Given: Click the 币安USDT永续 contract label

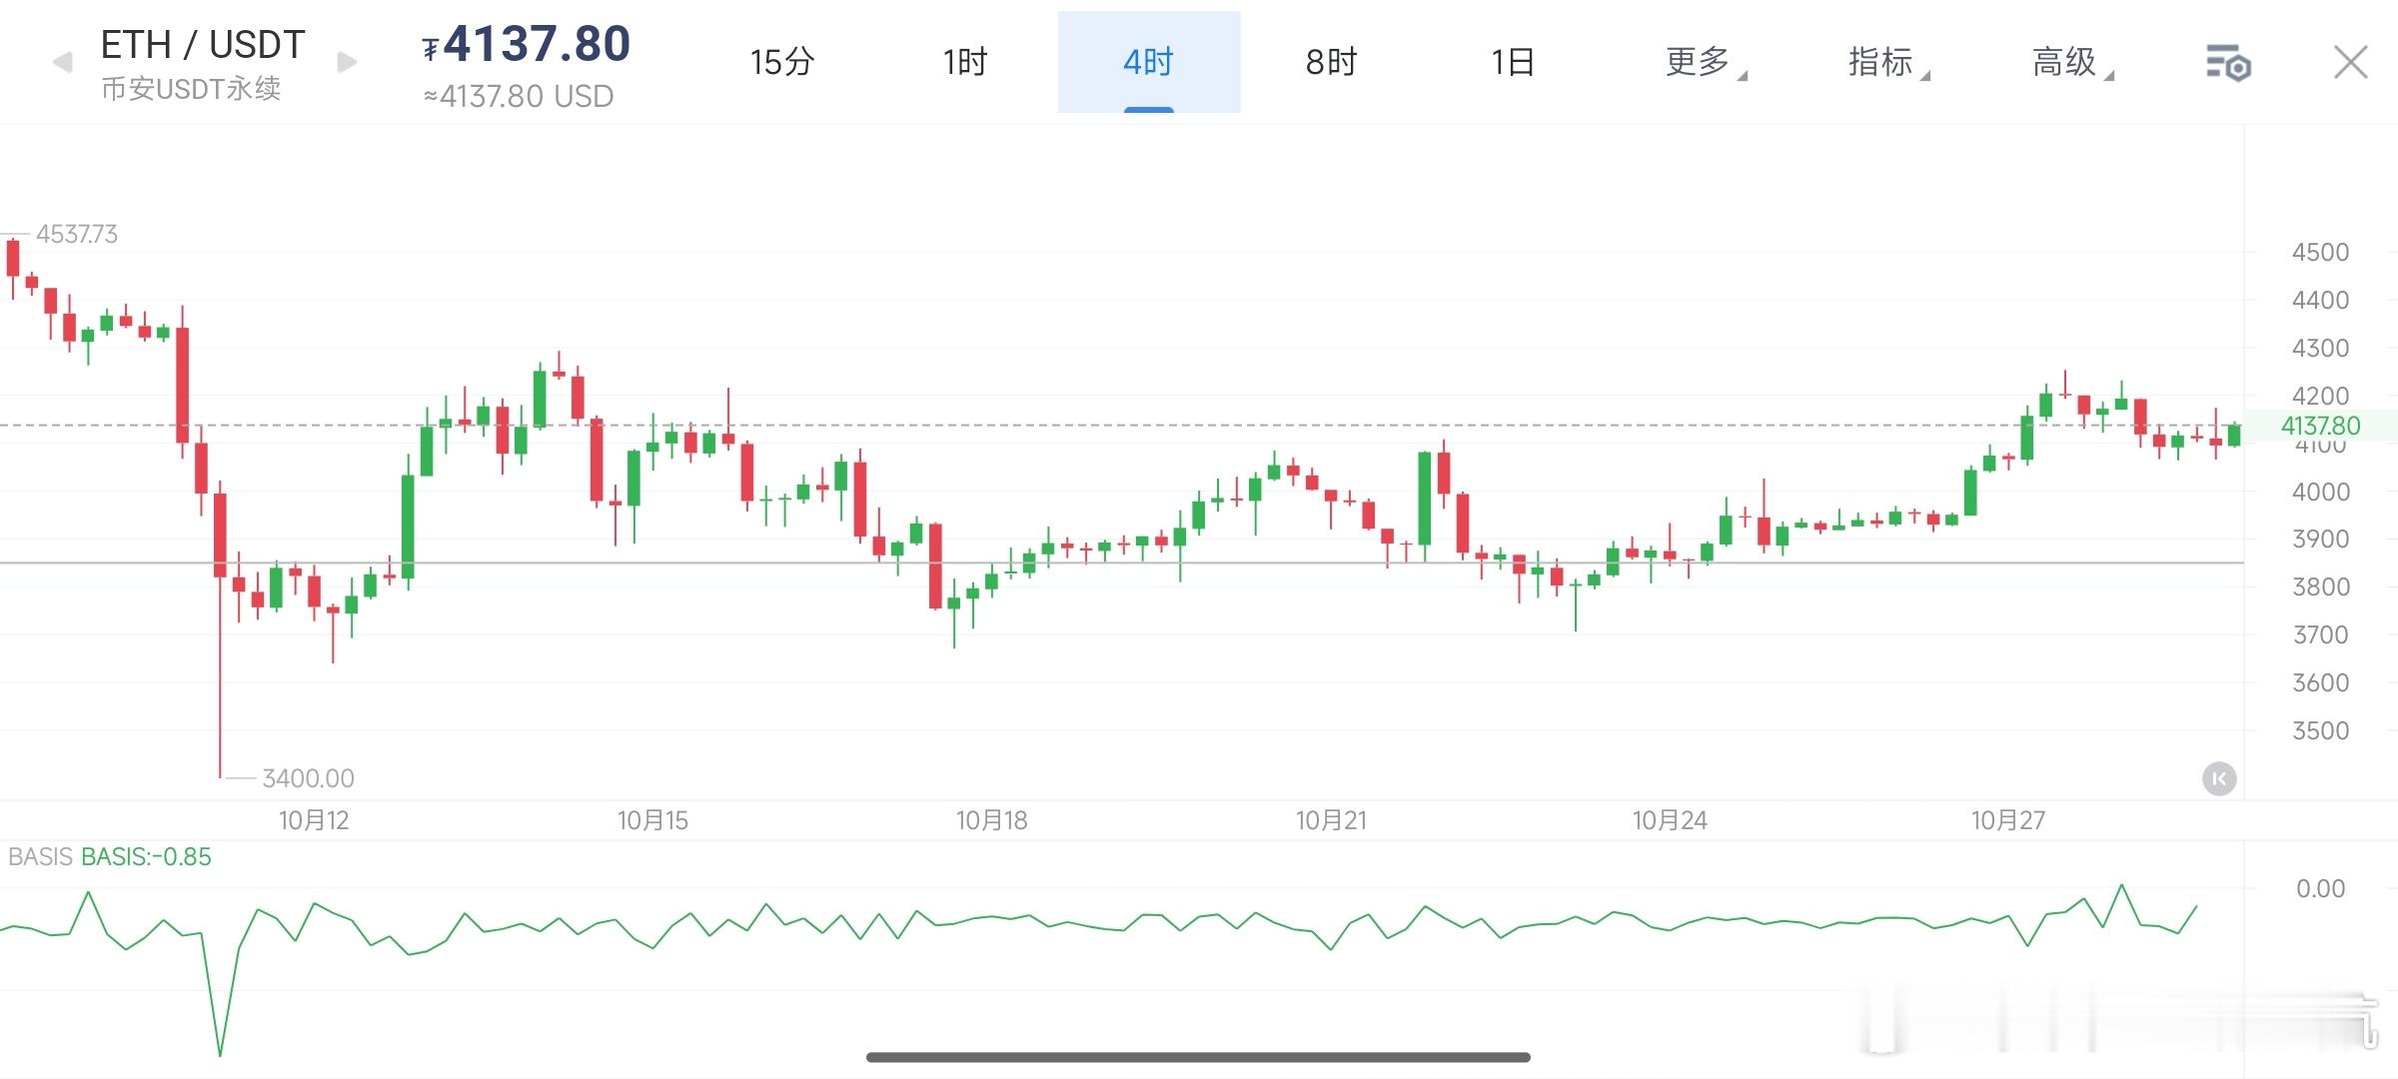Looking at the screenshot, I should click(x=193, y=91).
